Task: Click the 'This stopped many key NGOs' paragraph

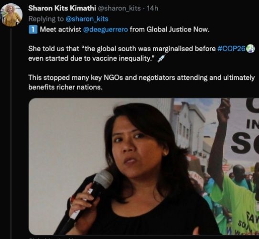Action: tap(141, 82)
